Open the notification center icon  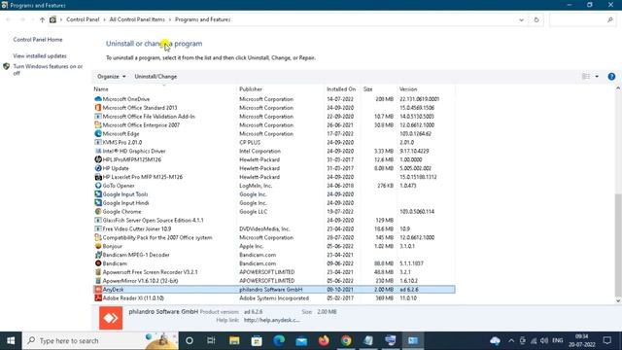click(606, 340)
